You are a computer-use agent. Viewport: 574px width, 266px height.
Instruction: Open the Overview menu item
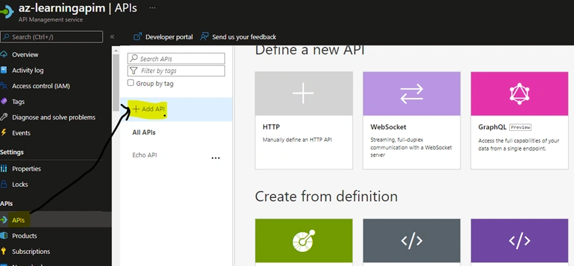(25, 55)
